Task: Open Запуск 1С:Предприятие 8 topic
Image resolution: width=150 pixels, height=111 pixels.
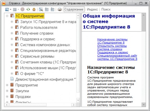Action: 48,22
